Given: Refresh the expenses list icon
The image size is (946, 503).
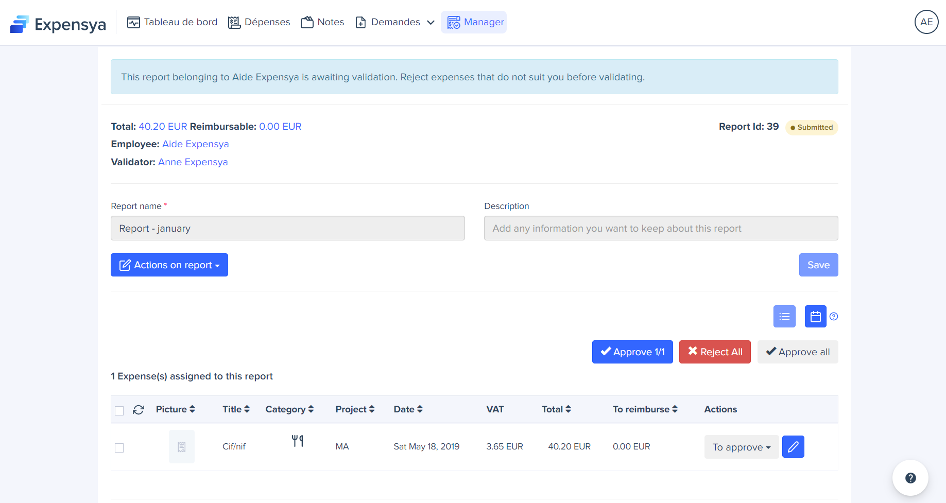Looking at the screenshot, I should [x=139, y=410].
